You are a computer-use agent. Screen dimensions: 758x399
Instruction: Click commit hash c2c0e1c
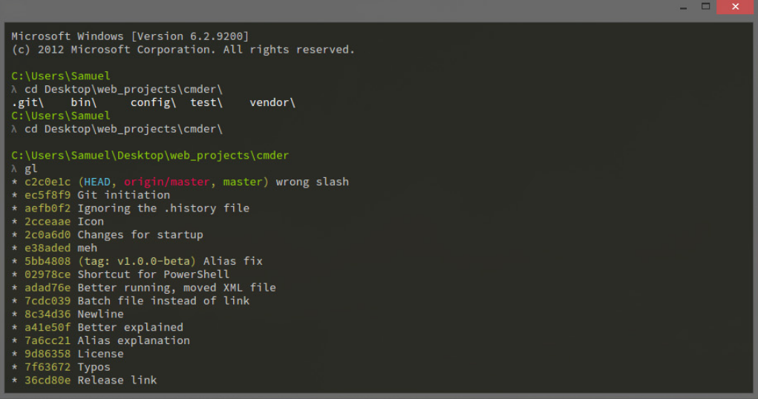tap(48, 182)
